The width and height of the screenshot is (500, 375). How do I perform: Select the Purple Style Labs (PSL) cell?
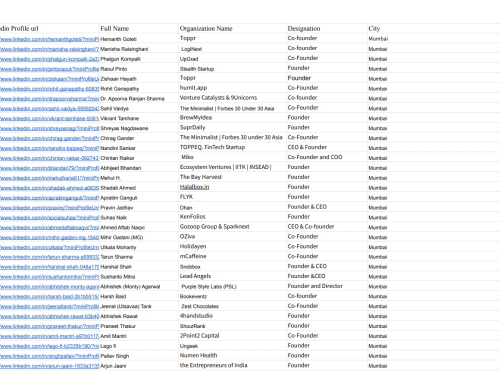[232, 286]
